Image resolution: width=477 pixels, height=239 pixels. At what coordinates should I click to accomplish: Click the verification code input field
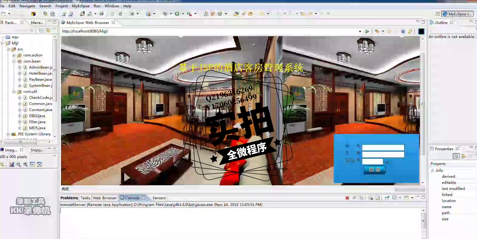pos(373,161)
